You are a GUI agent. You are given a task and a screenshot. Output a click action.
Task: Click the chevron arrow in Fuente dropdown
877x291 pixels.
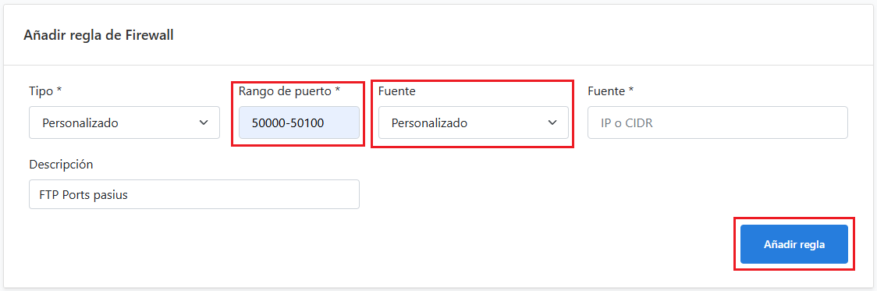click(x=552, y=122)
